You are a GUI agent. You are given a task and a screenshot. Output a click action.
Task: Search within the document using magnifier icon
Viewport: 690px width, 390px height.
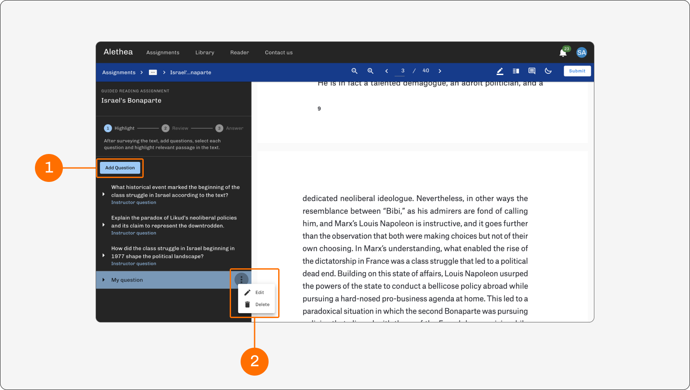click(355, 71)
